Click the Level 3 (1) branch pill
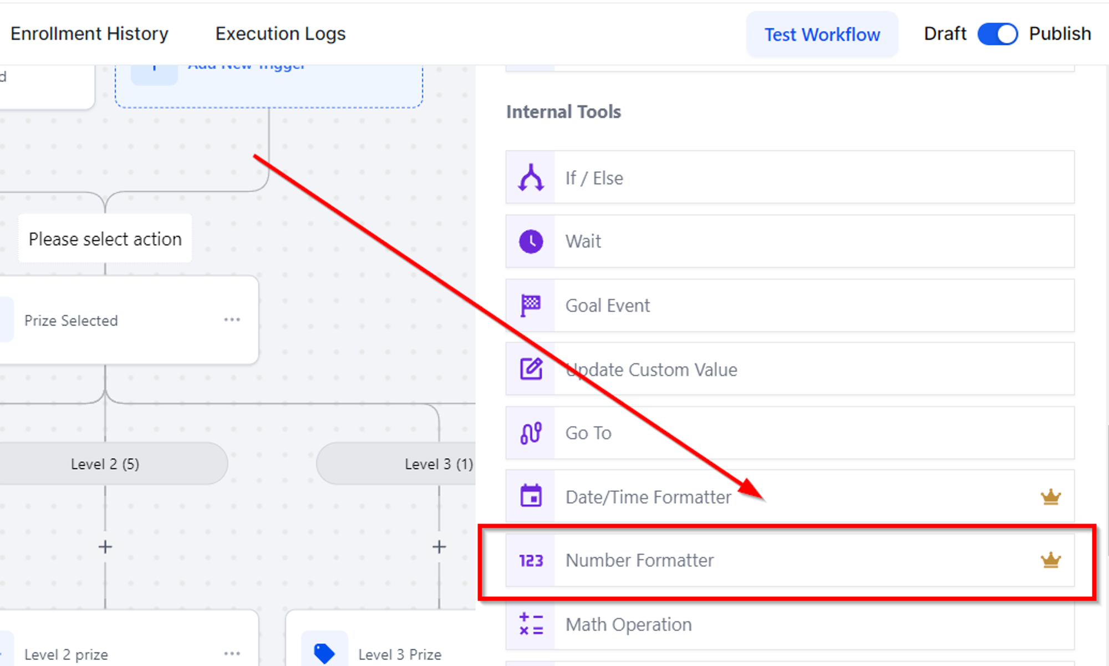Viewport: 1109px width, 666px height. click(396, 464)
